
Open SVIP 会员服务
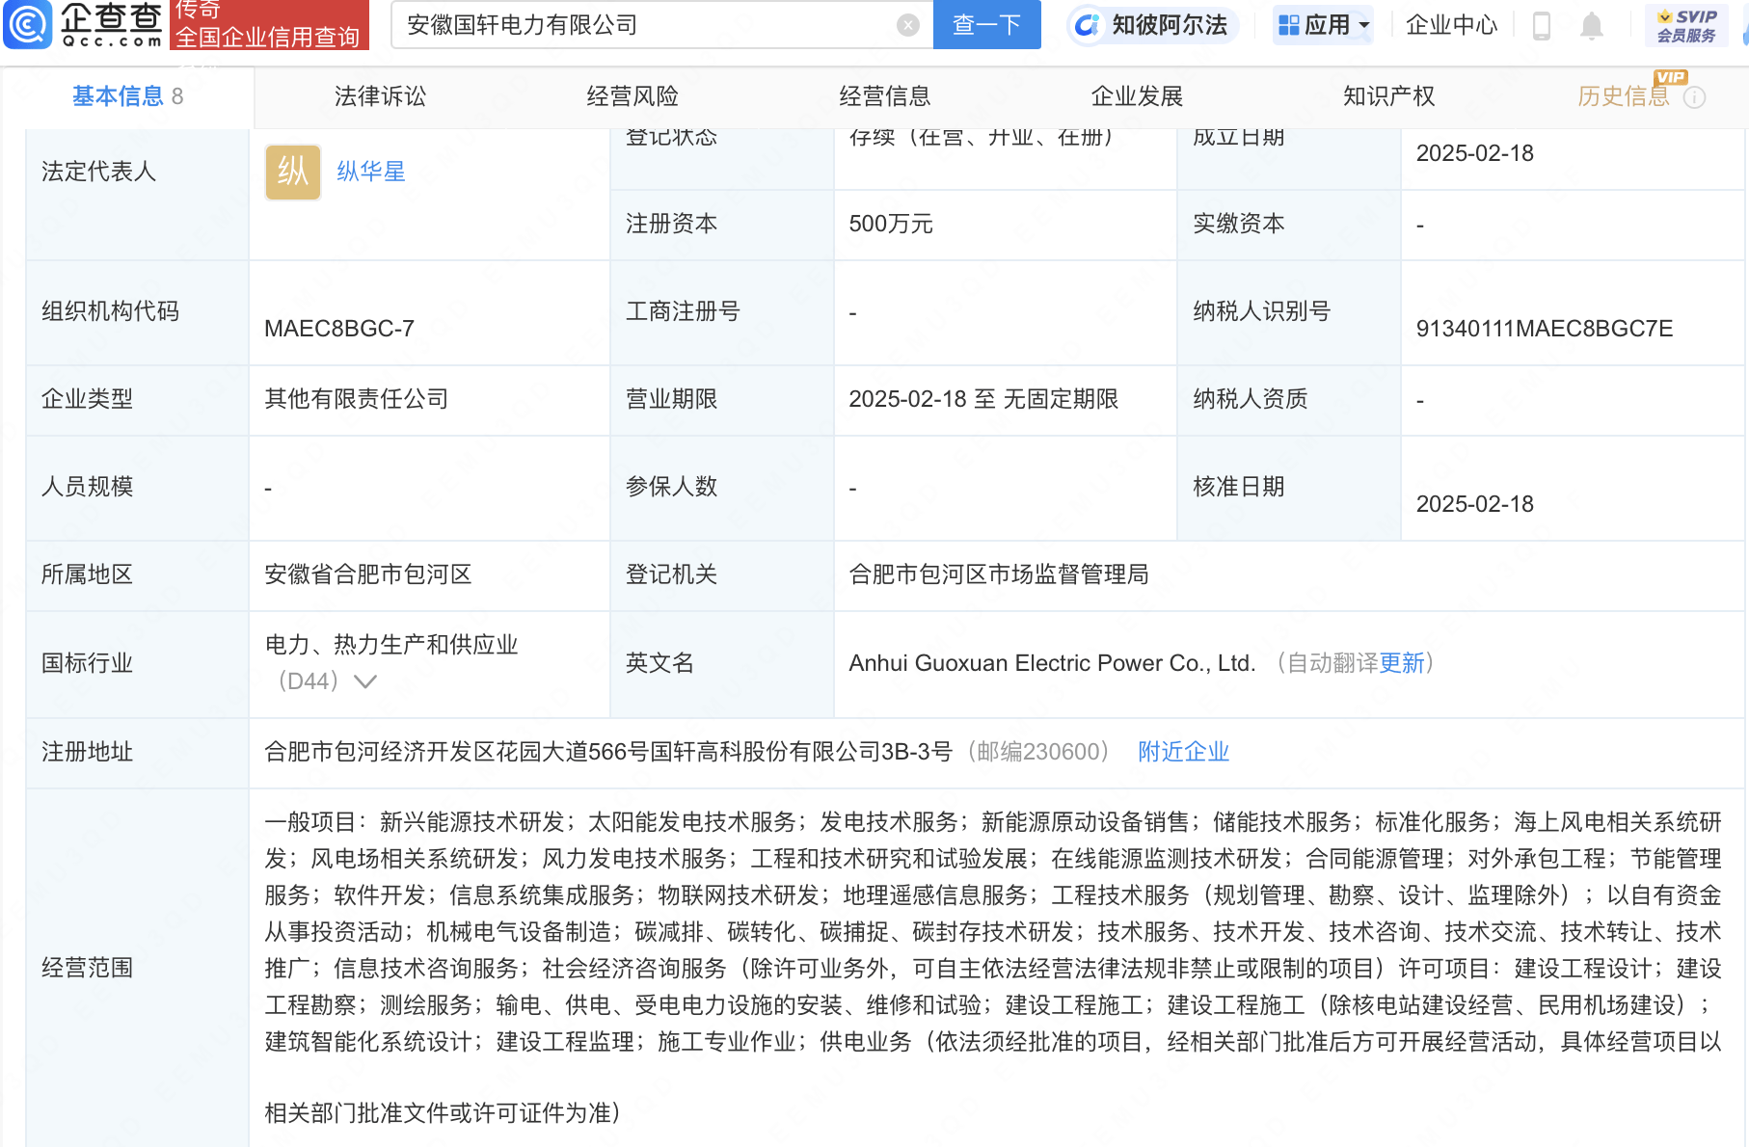1686,26
